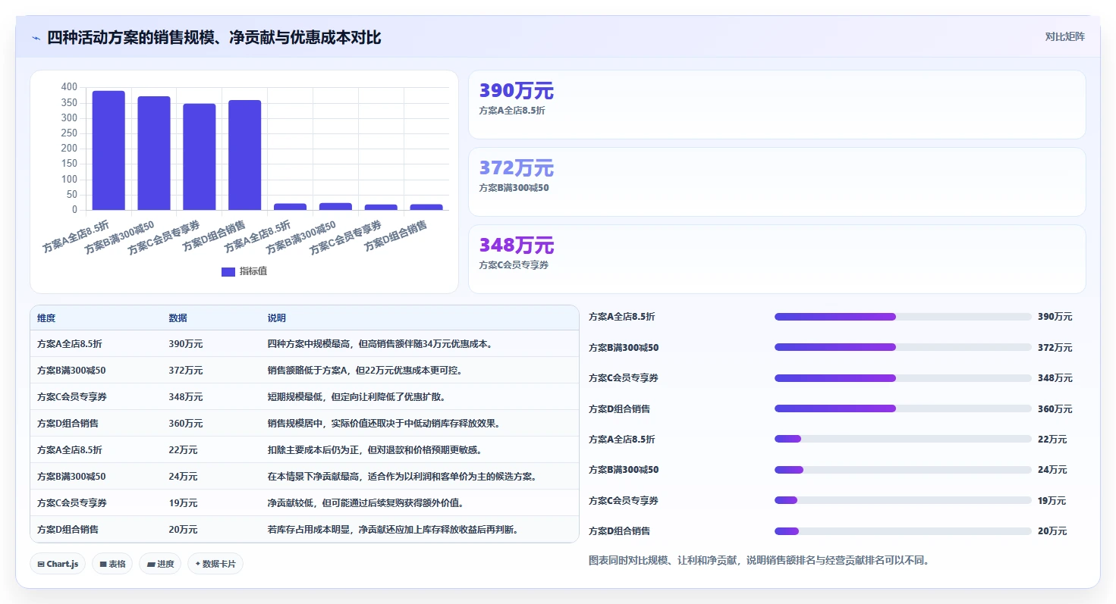Select table cell 348万元
This screenshot has width=1116, height=604.
(x=186, y=397)
